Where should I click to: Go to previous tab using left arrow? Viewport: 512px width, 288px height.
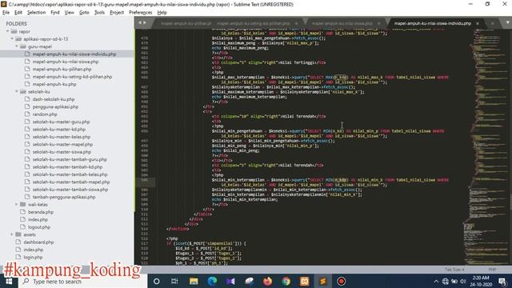tap(140, 23)
